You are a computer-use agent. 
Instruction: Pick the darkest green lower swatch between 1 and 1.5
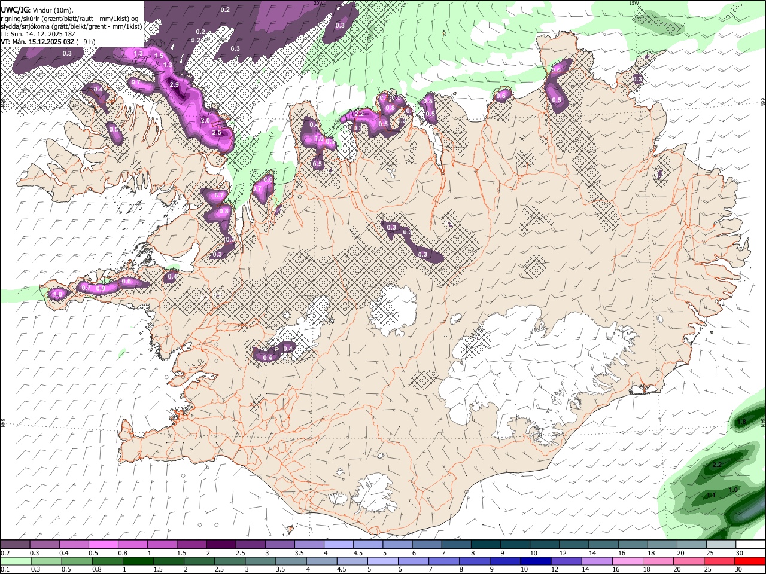click(x=138, y=561)
